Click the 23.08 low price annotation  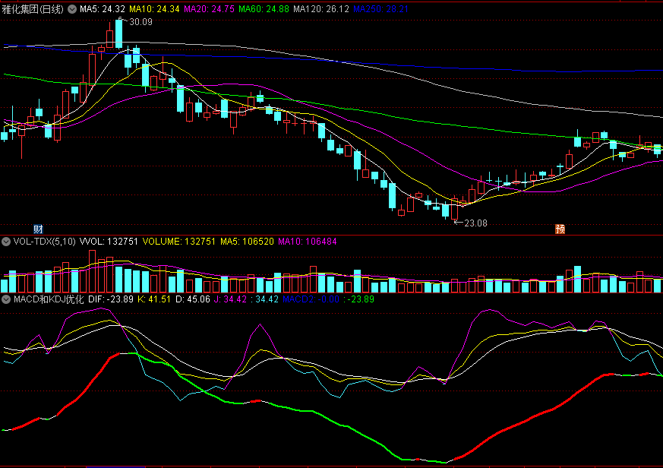coord(475,223)
